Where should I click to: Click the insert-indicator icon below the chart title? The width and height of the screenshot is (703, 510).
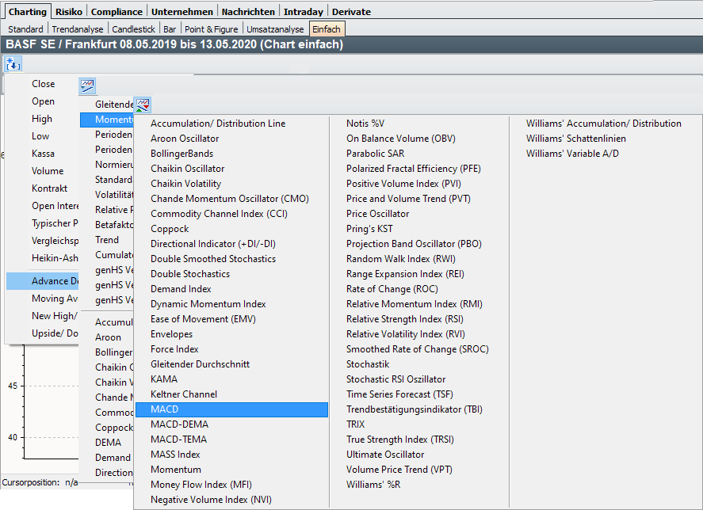[13, 63]
